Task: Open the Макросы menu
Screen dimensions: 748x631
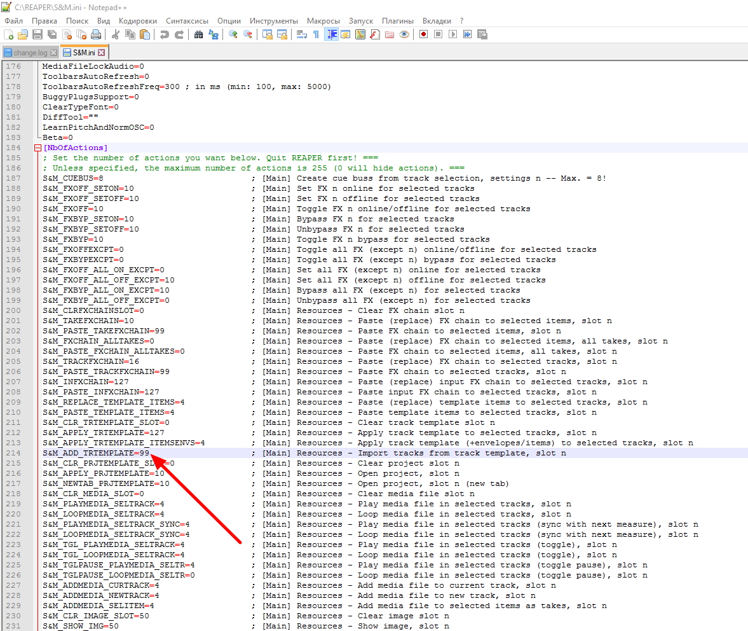Action: coord(323,21)
